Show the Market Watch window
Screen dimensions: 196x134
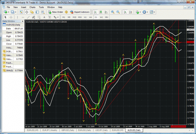21,12
